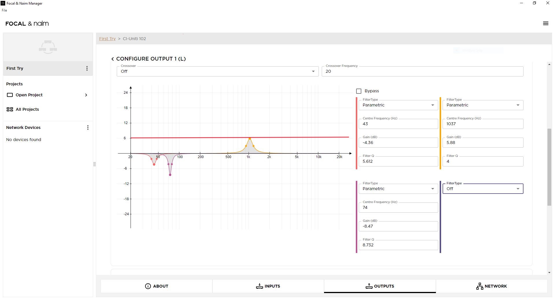The image size is (555, 300).
Task: Go back using Configure Output chevron
Action: coord(112,59)
